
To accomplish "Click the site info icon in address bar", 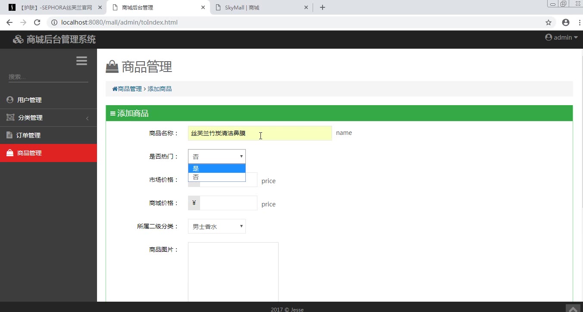I will pyautogui.click(x=54, y=22).
